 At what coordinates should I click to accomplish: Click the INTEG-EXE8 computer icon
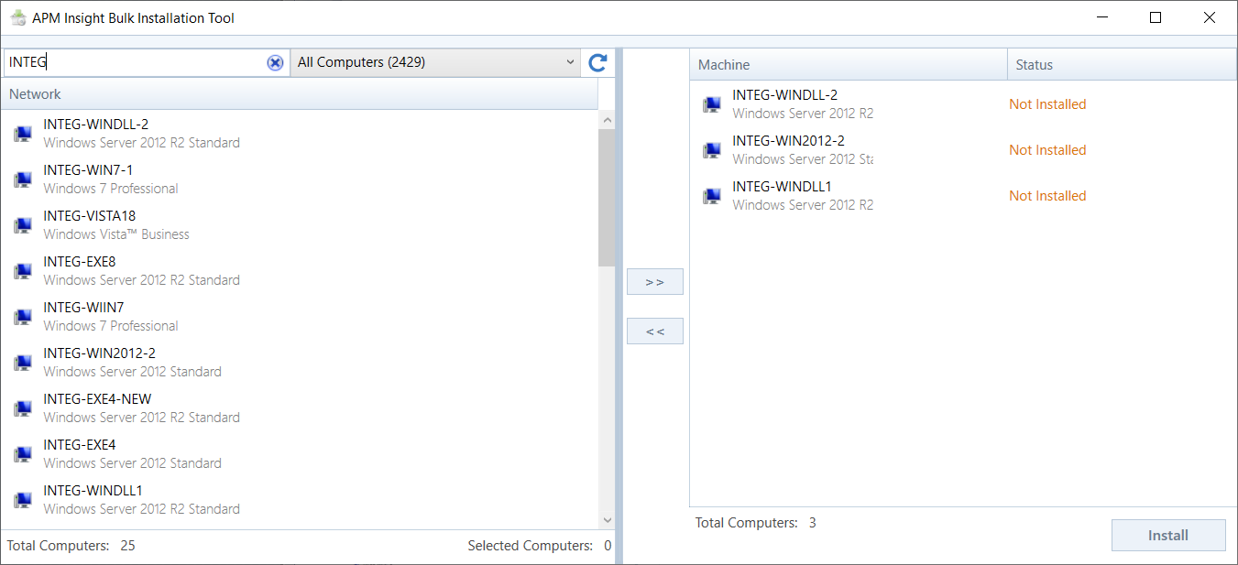tap(23, 271)
